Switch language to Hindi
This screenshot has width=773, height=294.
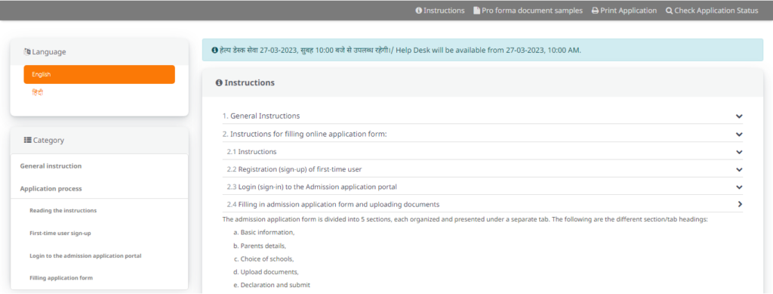[x=38, y=93]
